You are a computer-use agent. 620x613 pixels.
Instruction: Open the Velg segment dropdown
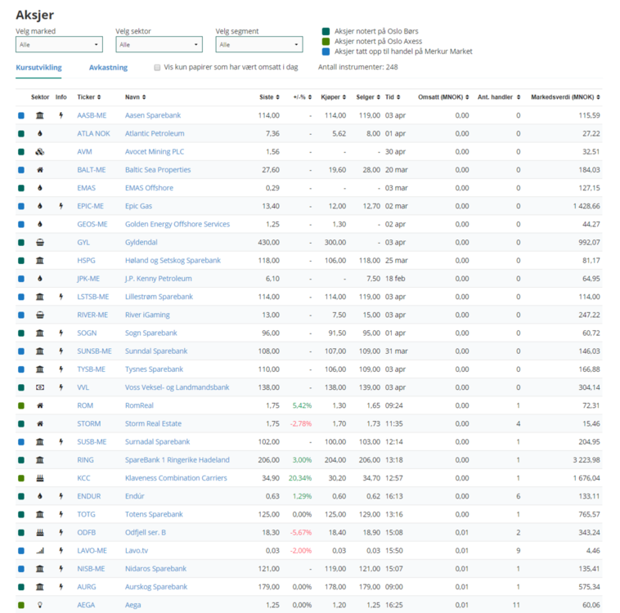(259, 44)
